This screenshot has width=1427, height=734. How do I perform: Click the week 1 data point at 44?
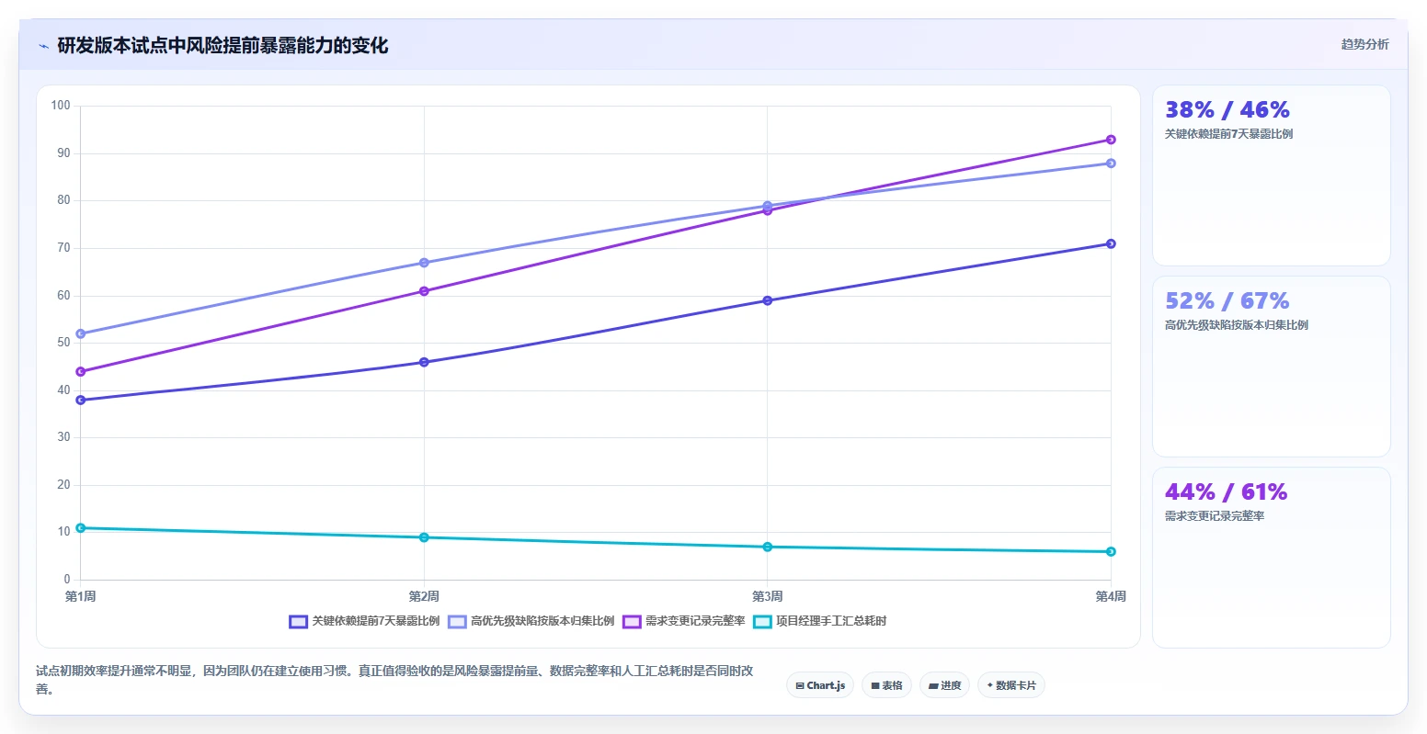81,371
